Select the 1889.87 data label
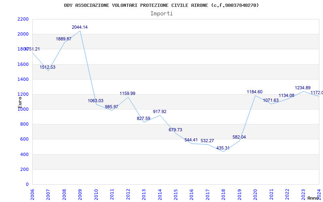 [x=64, y=39]
